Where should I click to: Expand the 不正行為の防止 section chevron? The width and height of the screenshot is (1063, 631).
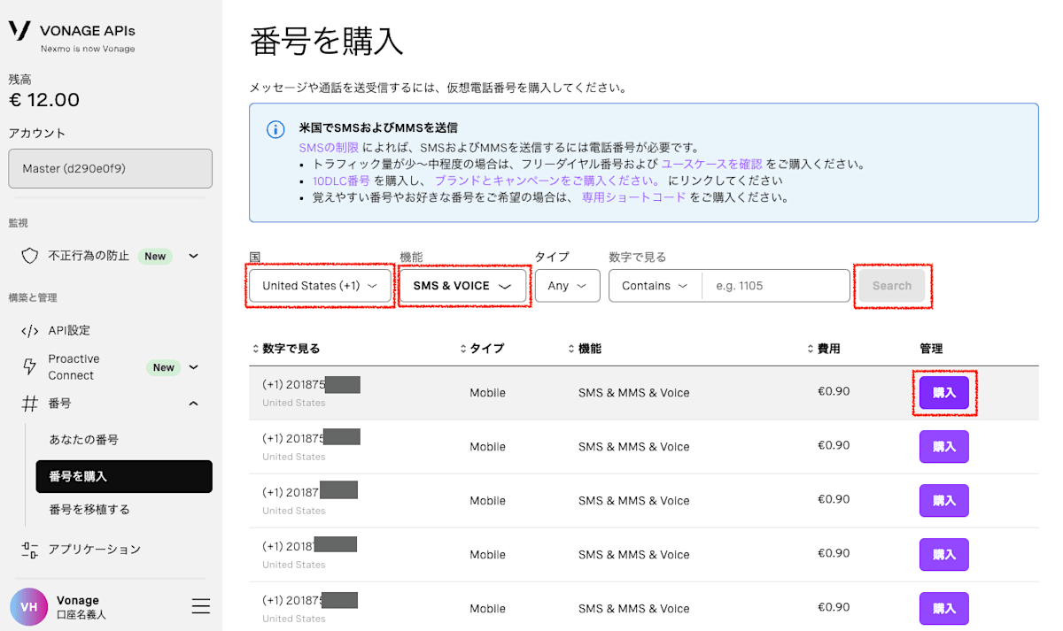pyautogui.click(x=193, y=256)
